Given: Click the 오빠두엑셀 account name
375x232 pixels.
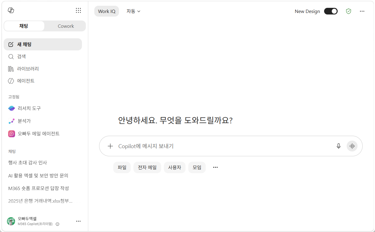Looking at the screenshot, I should [27, 218].
